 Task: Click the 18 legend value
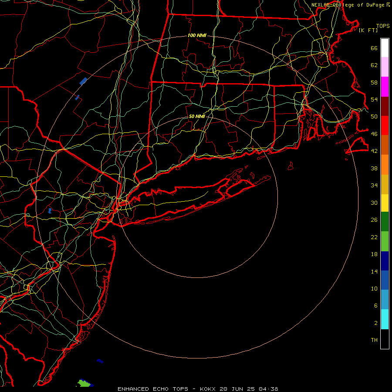374,254
